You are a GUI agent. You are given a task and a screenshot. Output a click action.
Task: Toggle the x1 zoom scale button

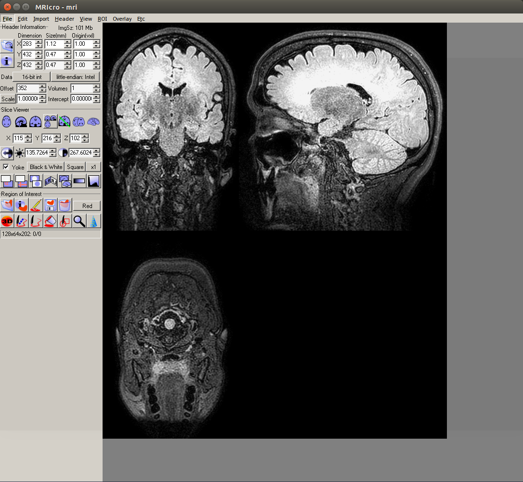coord(93,167)
